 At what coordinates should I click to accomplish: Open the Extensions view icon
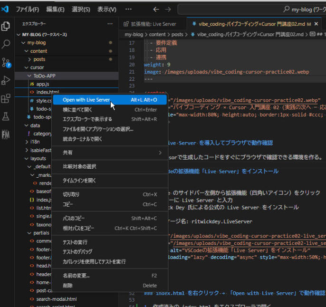(6, 98)
